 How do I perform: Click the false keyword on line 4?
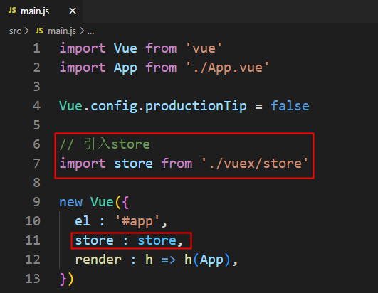tap(290, 106)
